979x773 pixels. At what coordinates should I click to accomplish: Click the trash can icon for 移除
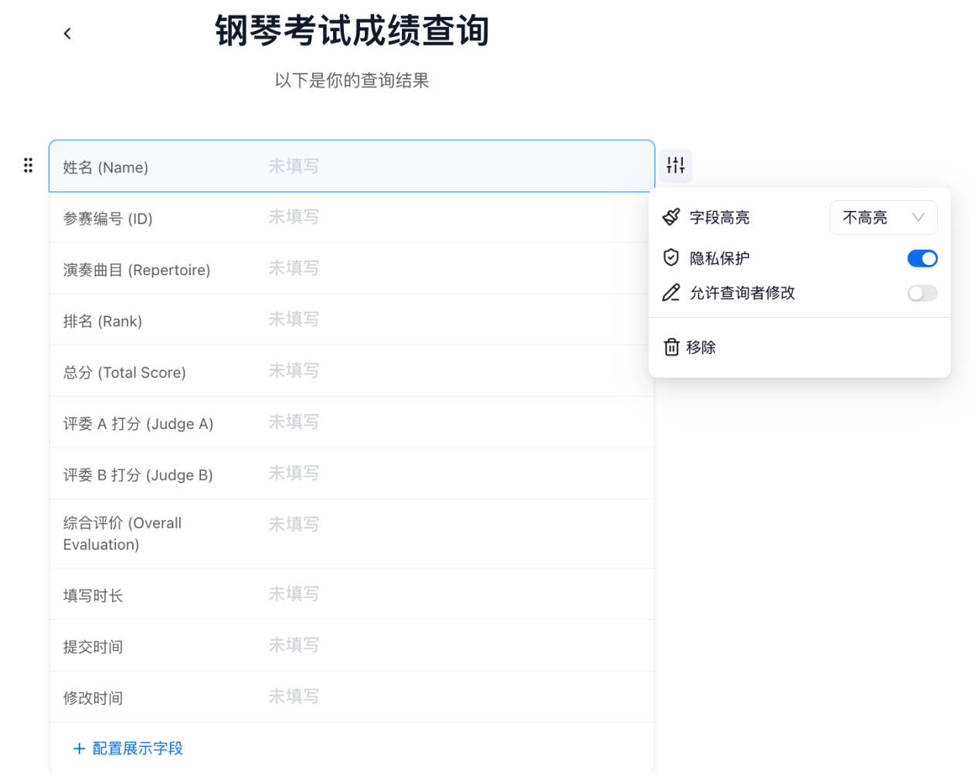(x=671, y=347)
